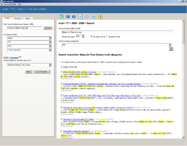Image resolution: width=187 pixels, height=146 pixels.
Task: Open result 4 Diagram of connections for charge air link
Action: pyautogui.click(x=98, y=108)
